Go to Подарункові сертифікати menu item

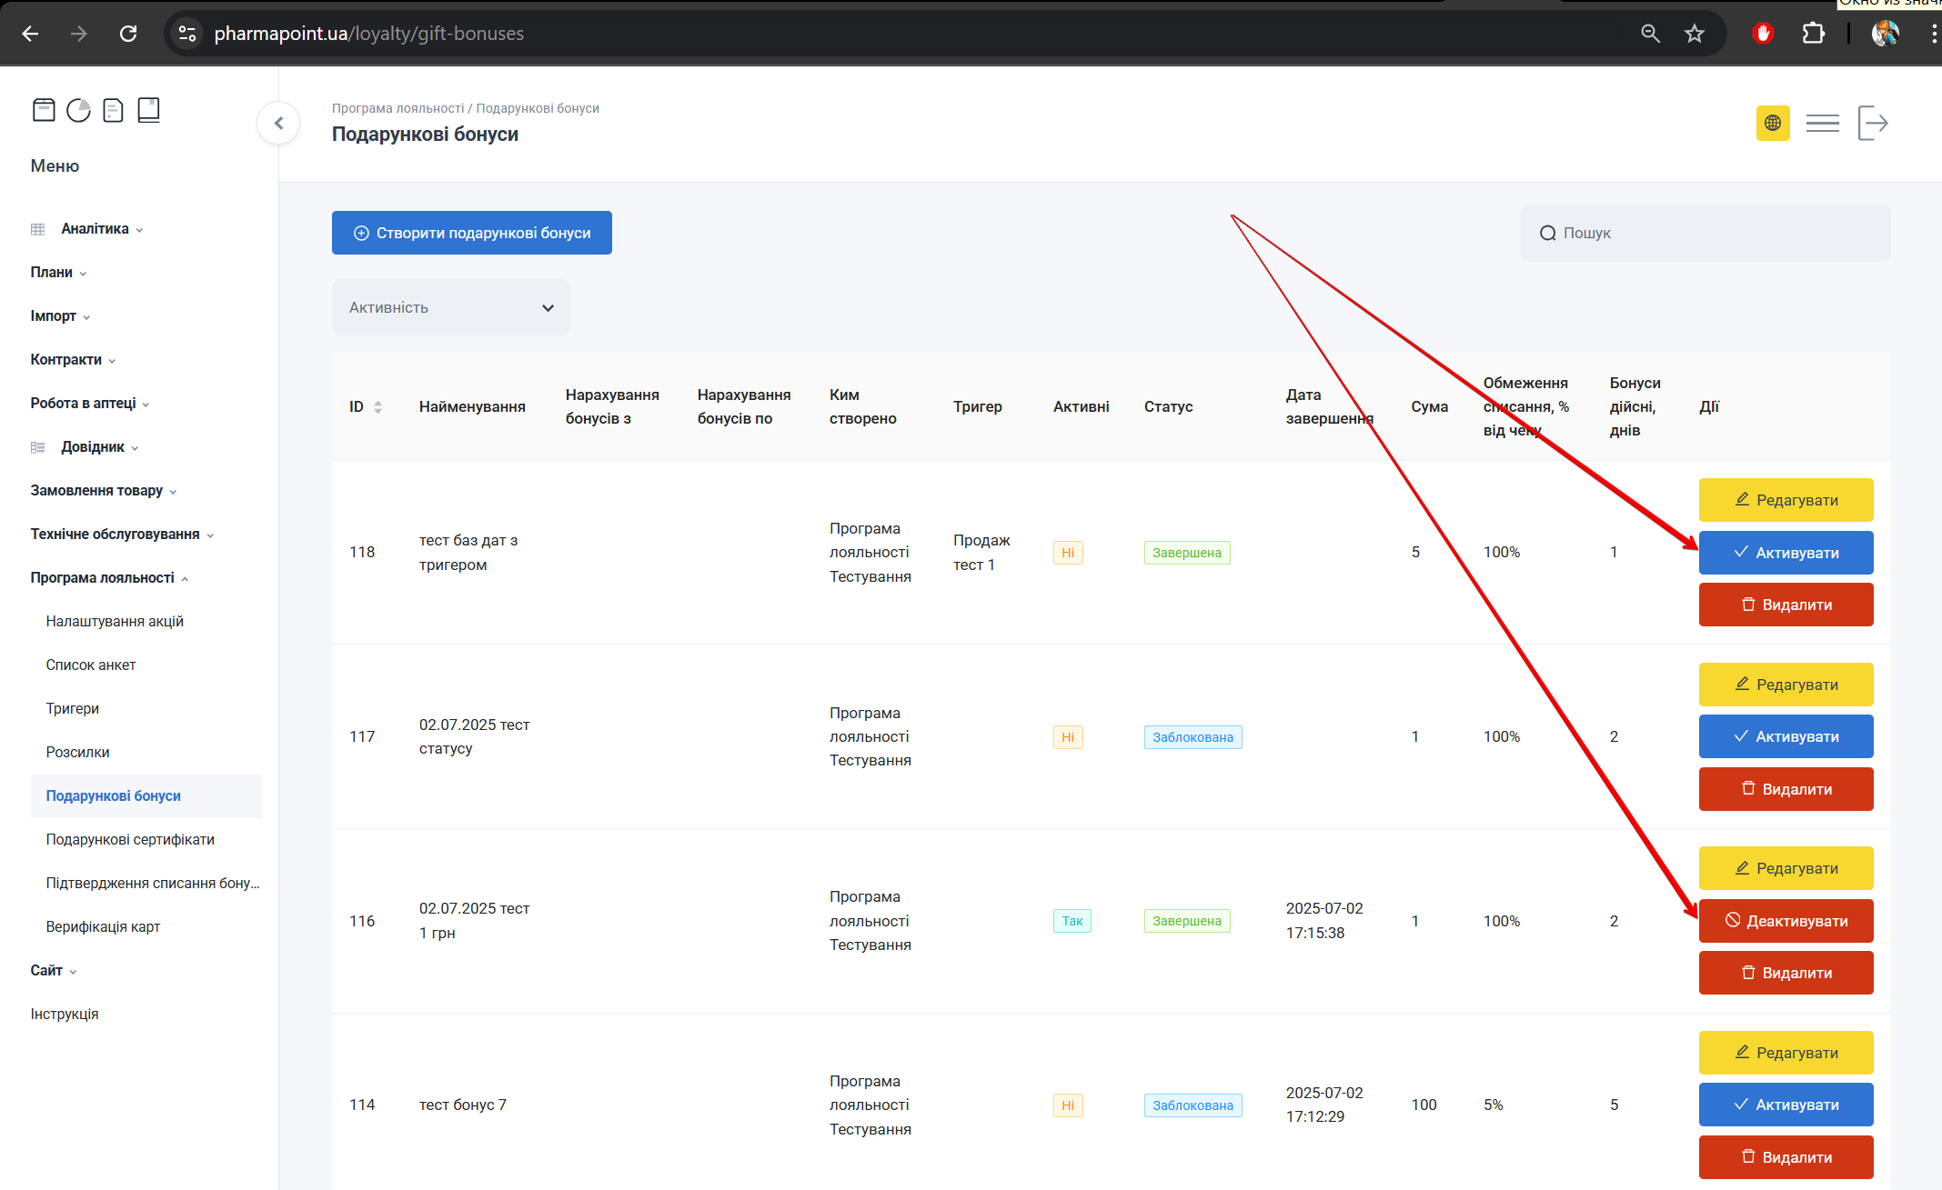130,840
